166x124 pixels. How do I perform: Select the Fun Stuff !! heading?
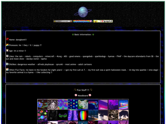click(83, 90)
